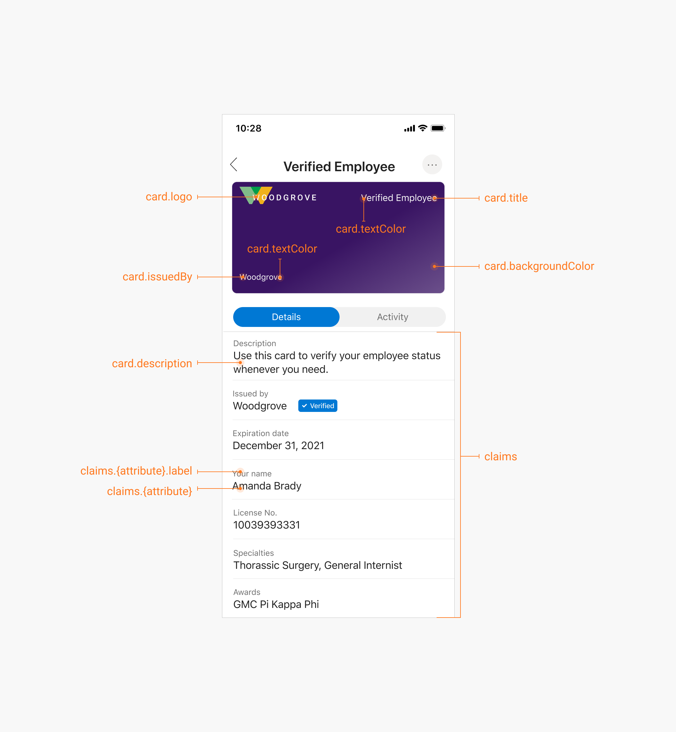Screen dimensions: 676x732
Task: Click the WiFi signal icon in status bar
Action: 421,128
